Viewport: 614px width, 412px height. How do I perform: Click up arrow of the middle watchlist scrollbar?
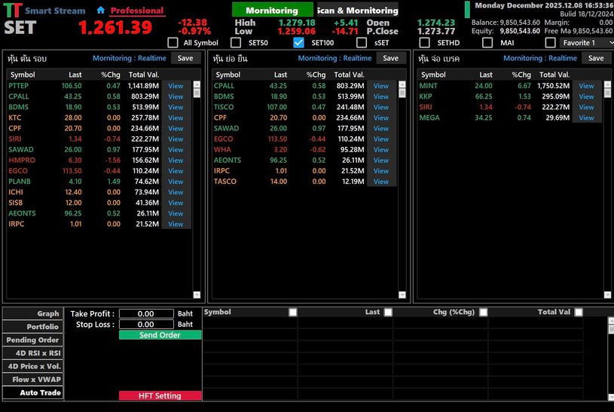pos(402,84)
